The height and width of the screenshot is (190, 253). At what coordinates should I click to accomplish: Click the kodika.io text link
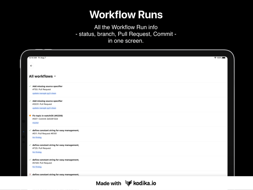pyautogui.click(x=145, y=183)
